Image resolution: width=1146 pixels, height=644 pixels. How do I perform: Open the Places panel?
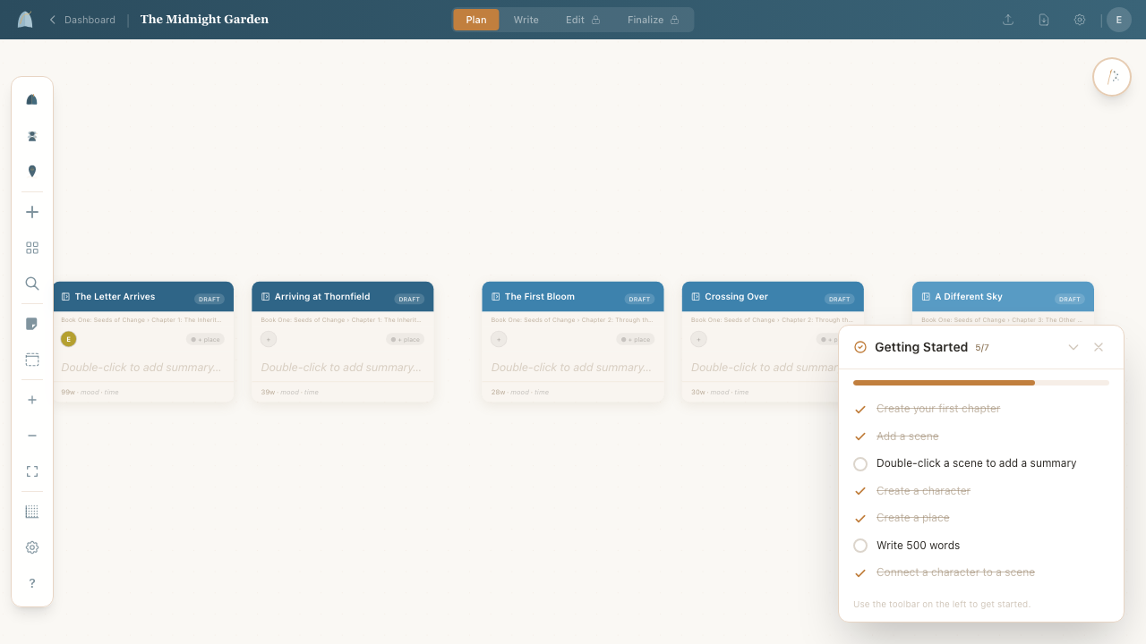[32, 171]
